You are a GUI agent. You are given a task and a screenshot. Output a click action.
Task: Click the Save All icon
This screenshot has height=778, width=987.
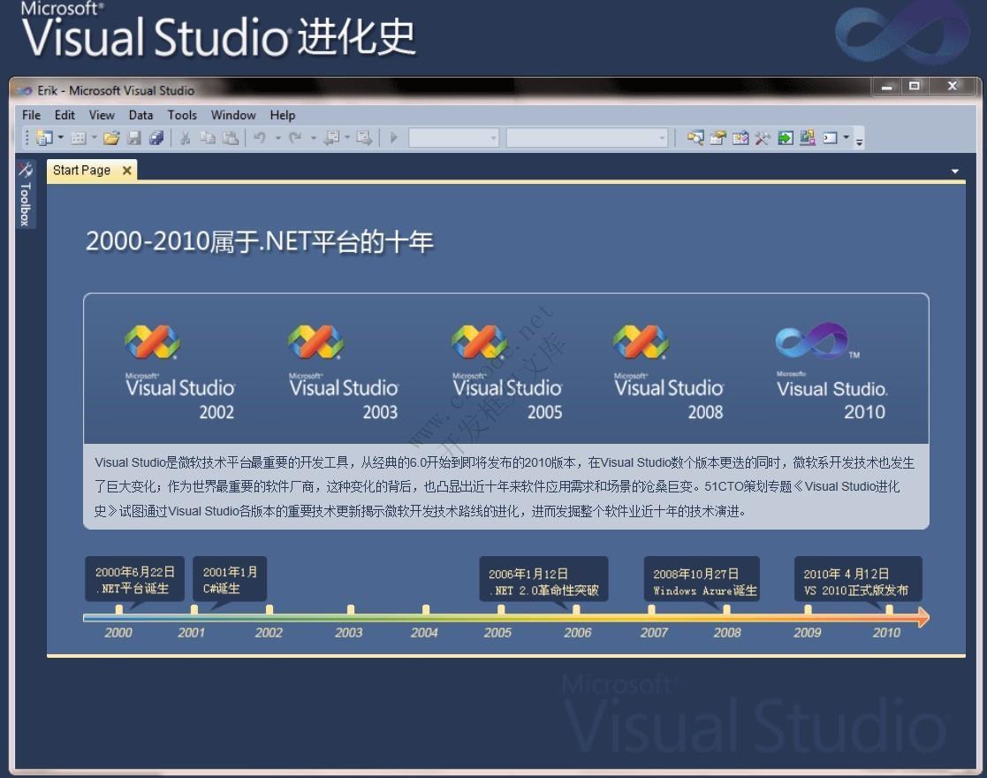(156, 138)
